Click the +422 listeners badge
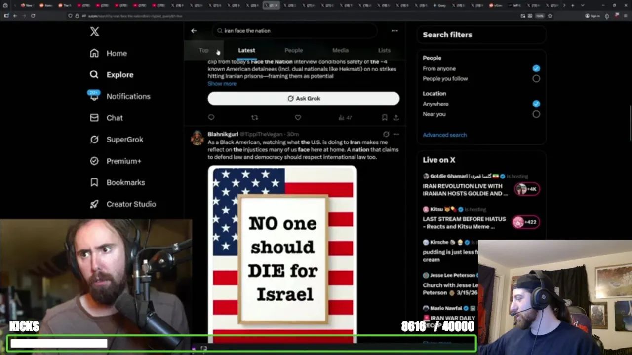The image size is (632, 355). tap(525, 222)
